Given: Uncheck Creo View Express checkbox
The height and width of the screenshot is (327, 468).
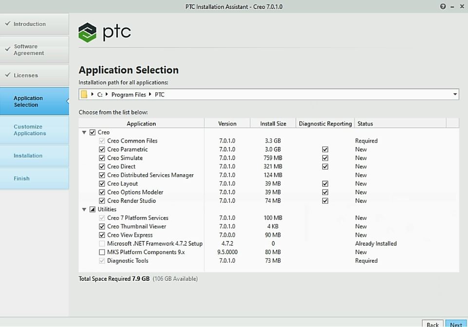Looking at the screenshot, I should (102, 235).
